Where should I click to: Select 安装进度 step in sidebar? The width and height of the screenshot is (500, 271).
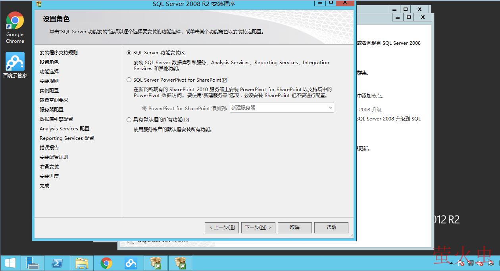[49, 176]
